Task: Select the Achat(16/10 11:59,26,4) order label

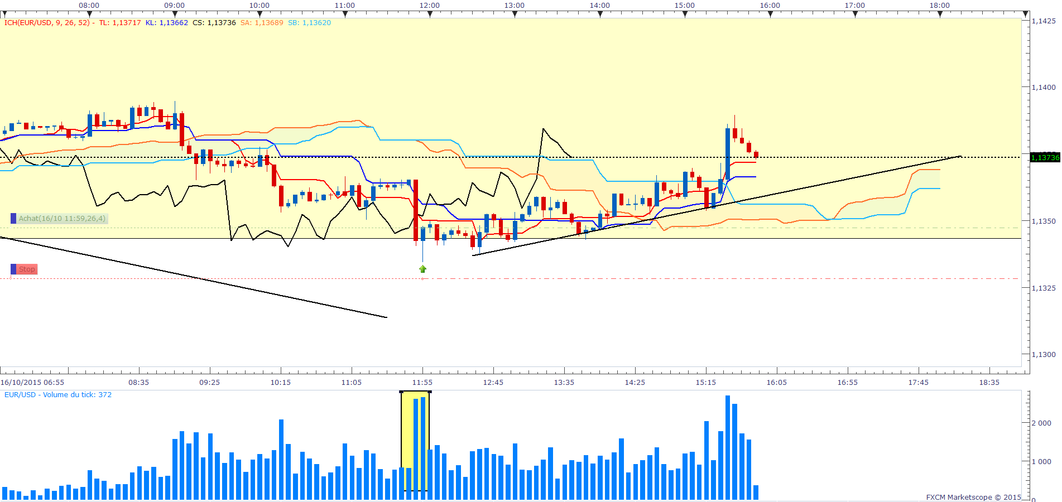Action: point(62,219)
